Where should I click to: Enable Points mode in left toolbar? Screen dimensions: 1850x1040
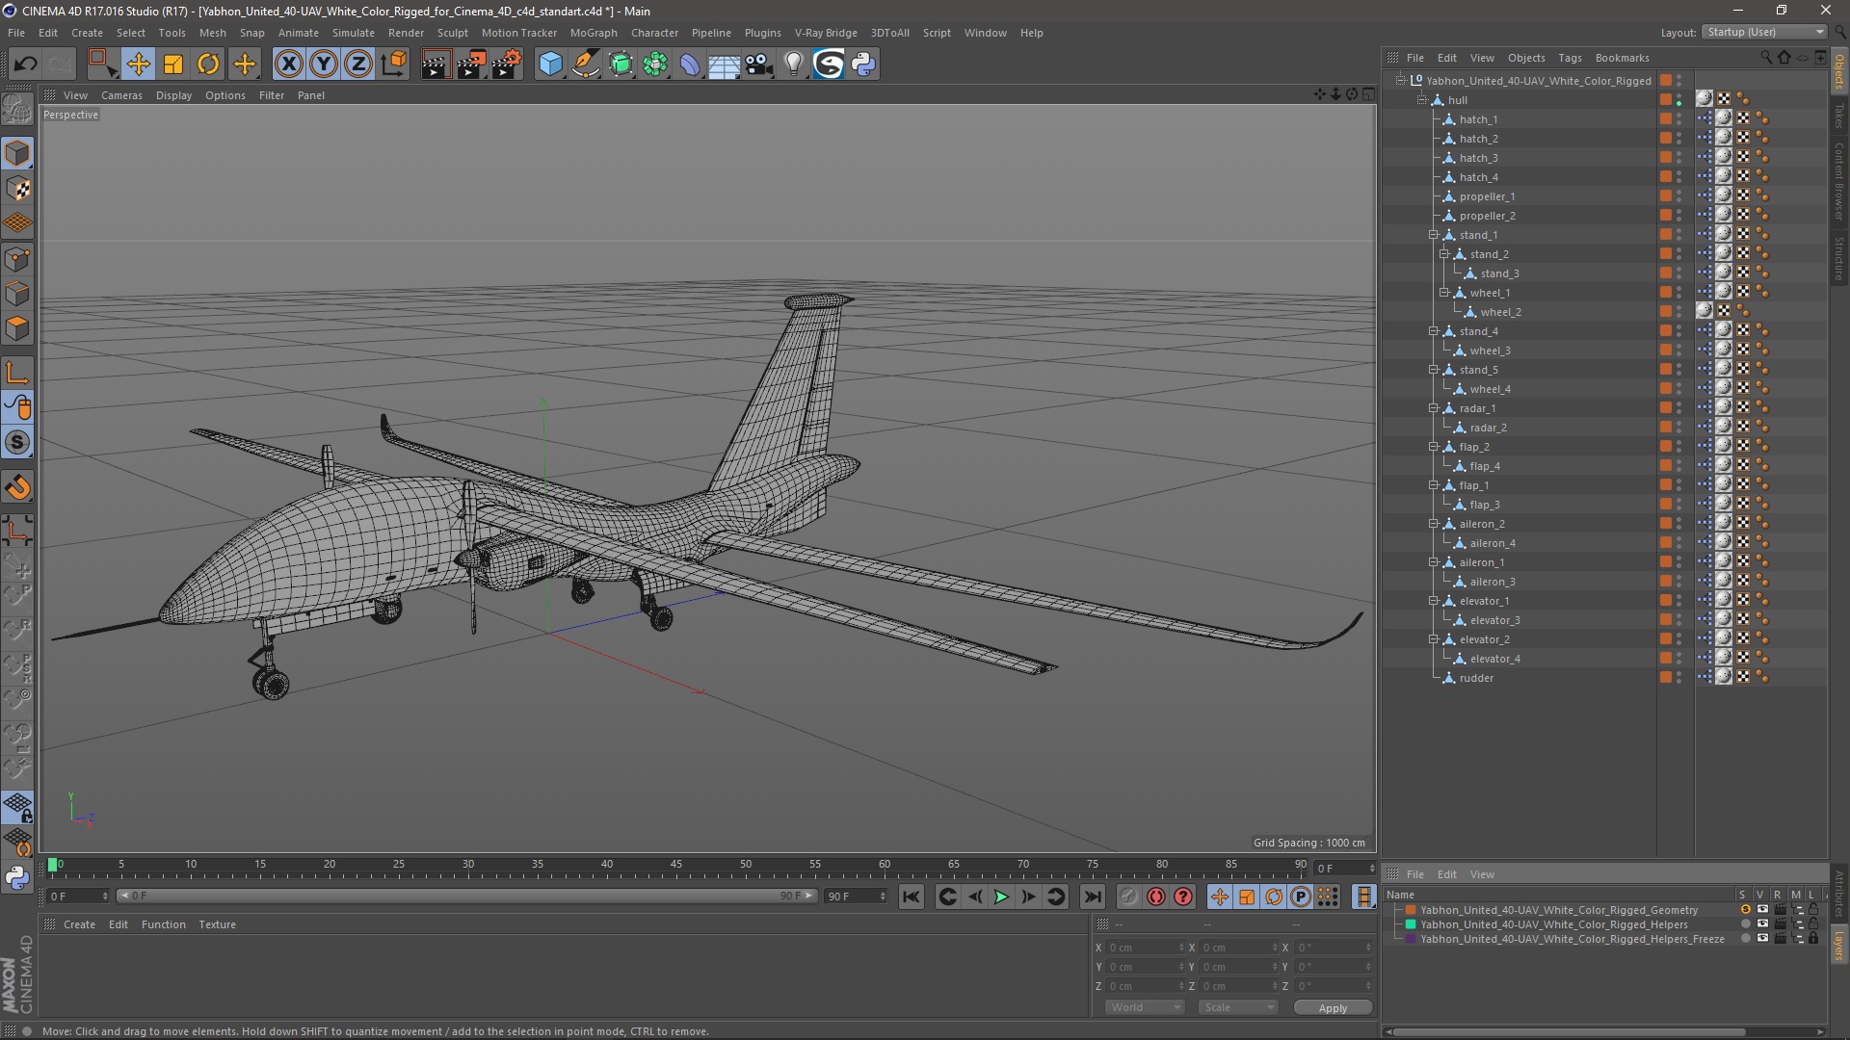[x=17, y=259]
